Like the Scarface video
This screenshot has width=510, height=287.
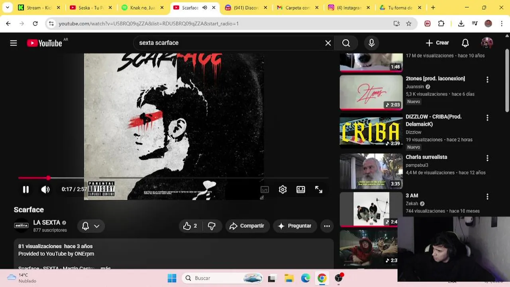190,226
